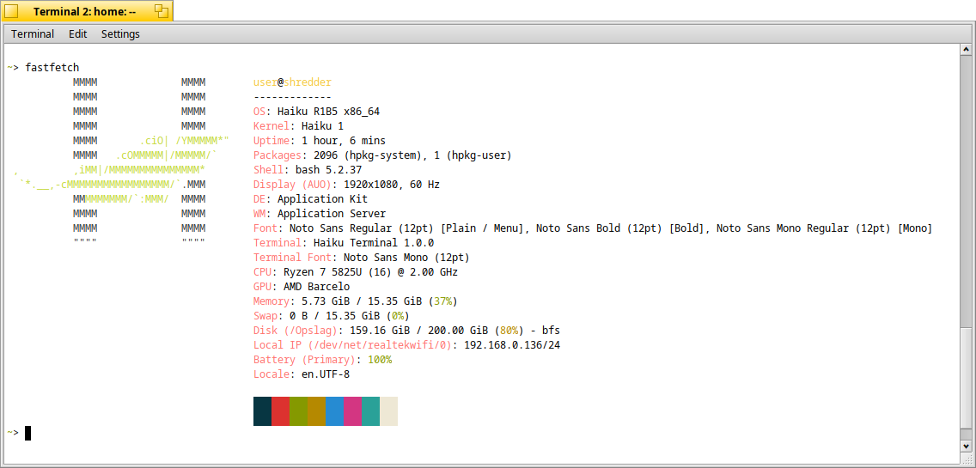Click the cursor block at the bottom prompt
The image size is (976, 468).
27,433
